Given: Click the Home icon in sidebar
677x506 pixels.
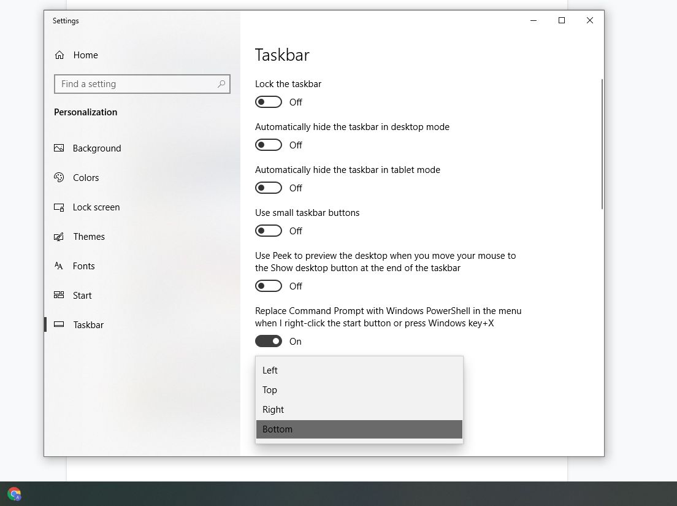Looking at the screenshot, I should click(x=59, y=55).
